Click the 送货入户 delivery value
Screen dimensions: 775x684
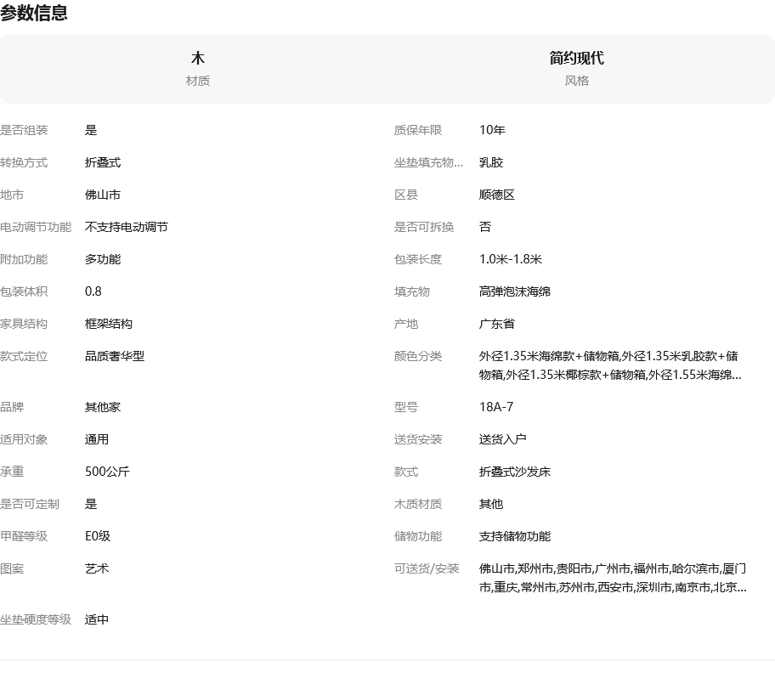pyautogui.click(x=502, y=439)
